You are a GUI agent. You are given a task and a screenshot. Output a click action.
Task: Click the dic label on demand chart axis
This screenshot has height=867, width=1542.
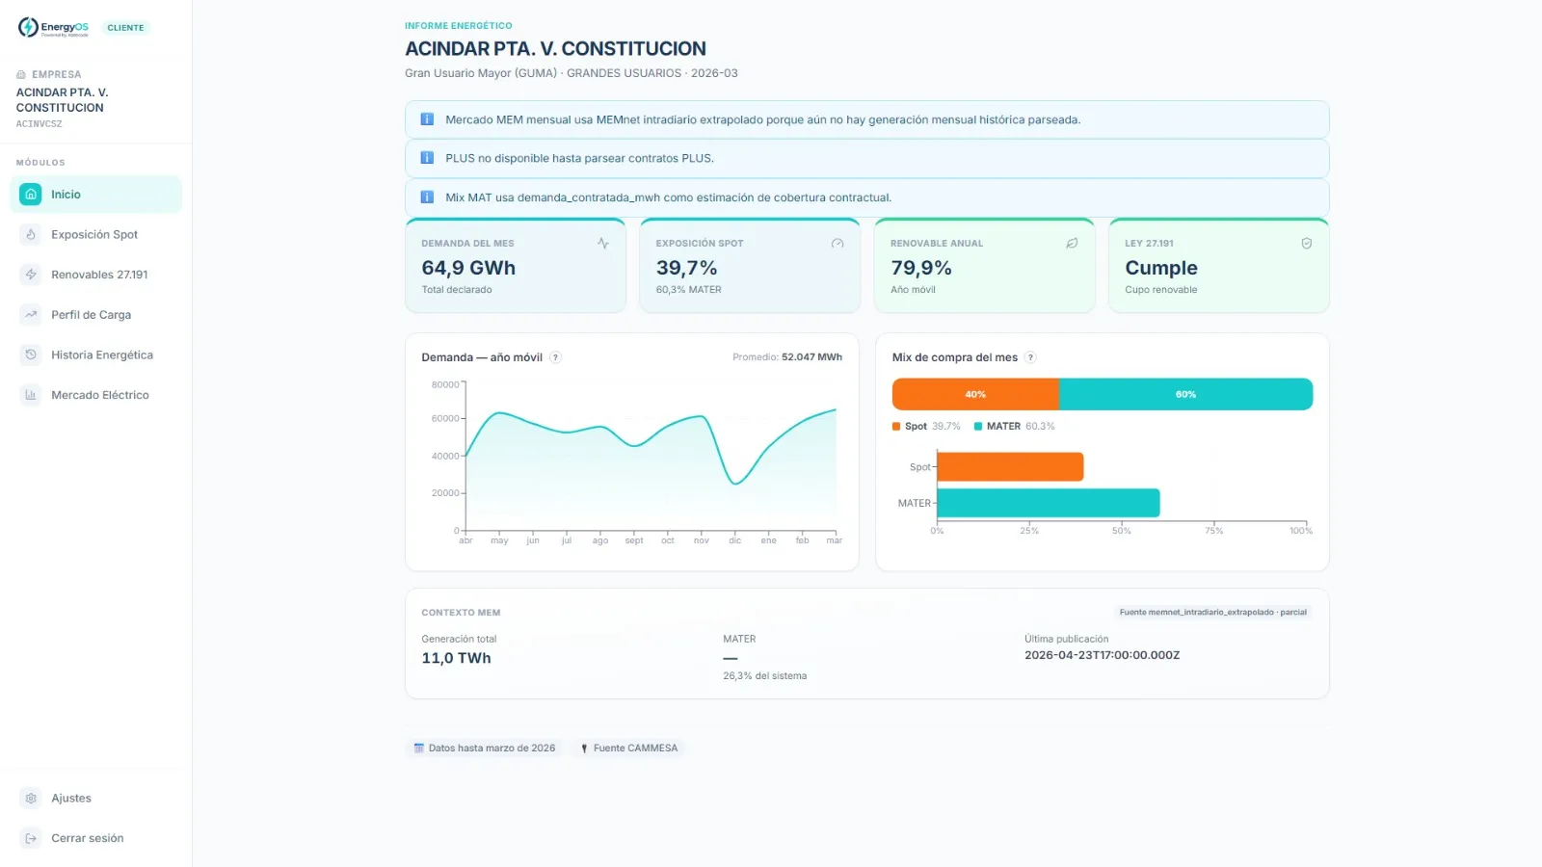[735, 540]
